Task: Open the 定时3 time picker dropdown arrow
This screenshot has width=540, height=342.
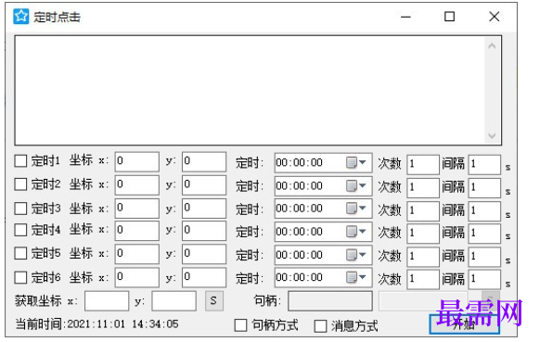Action: tap(362, 209)
